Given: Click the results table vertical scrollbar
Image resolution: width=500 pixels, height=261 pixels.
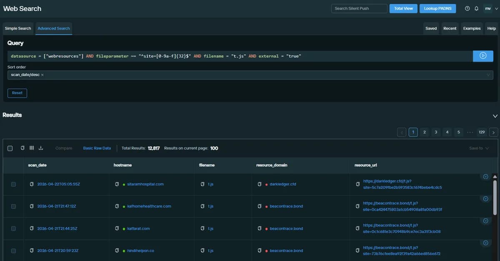Looking at the screenshot, I should pyautogui.click(x=495, y=197).
